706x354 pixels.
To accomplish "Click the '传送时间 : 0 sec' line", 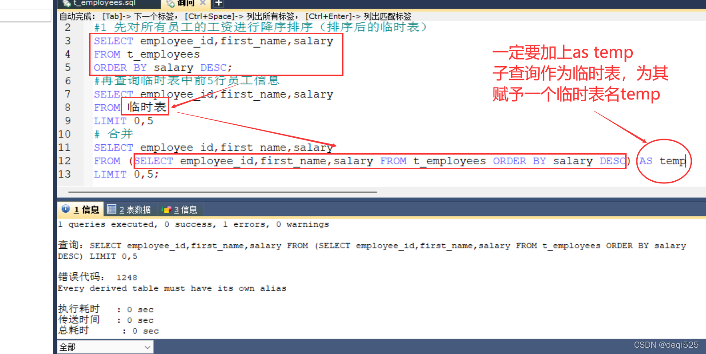I will (106, 320).
